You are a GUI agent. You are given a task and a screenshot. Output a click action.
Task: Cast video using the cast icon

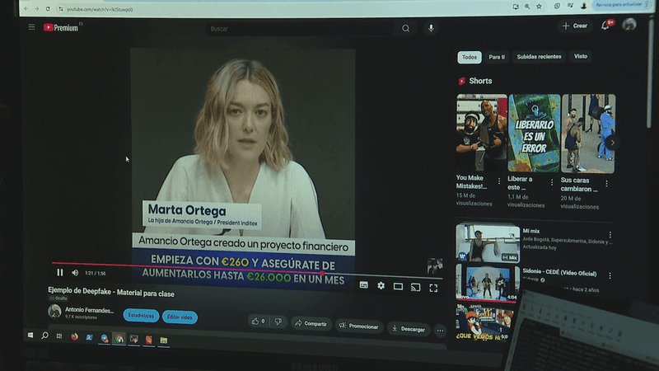click(415, 287)
